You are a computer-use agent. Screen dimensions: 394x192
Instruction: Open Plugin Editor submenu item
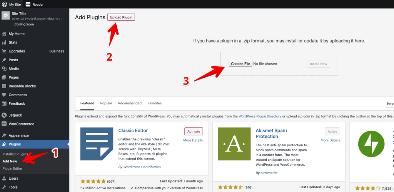click(12, 169)
